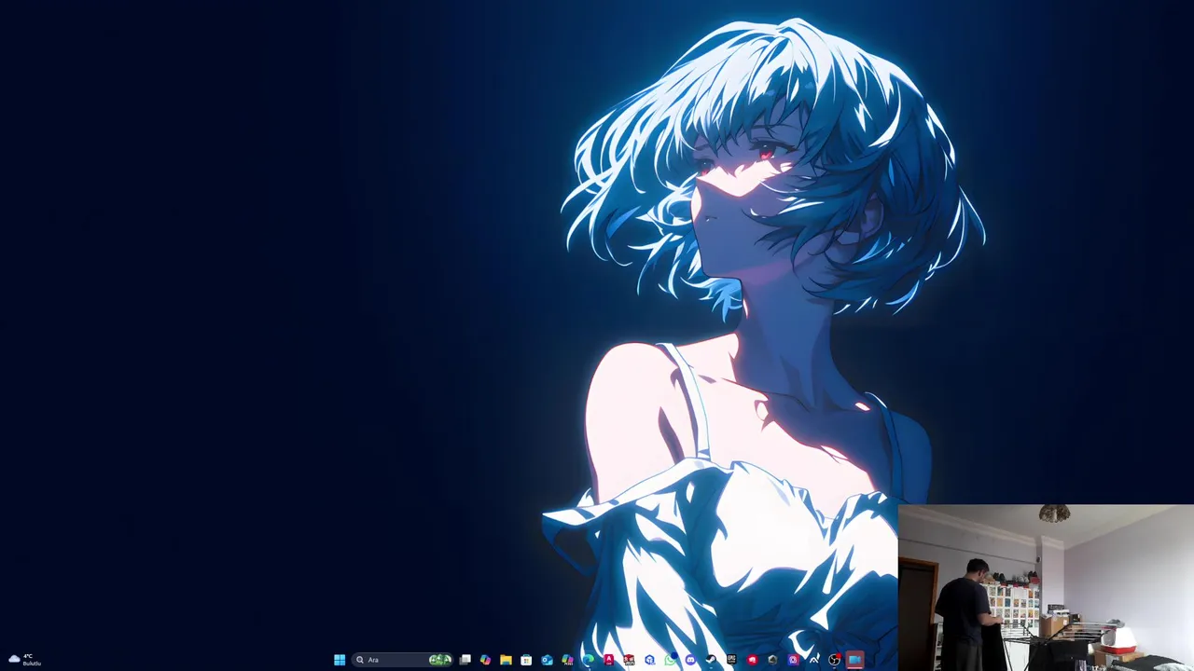Viewport: 1194px width, 671px height.
Task: Click the 'Ara' taskbar search box
Action: pos(402,660)
